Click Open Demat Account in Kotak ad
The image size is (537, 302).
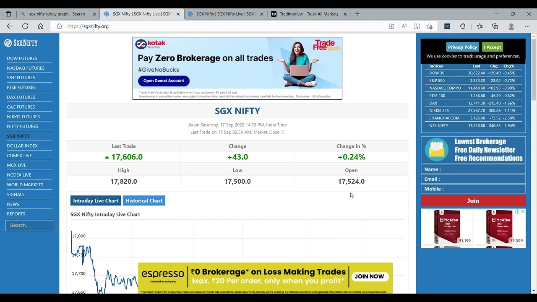click(x=164, y=81)
